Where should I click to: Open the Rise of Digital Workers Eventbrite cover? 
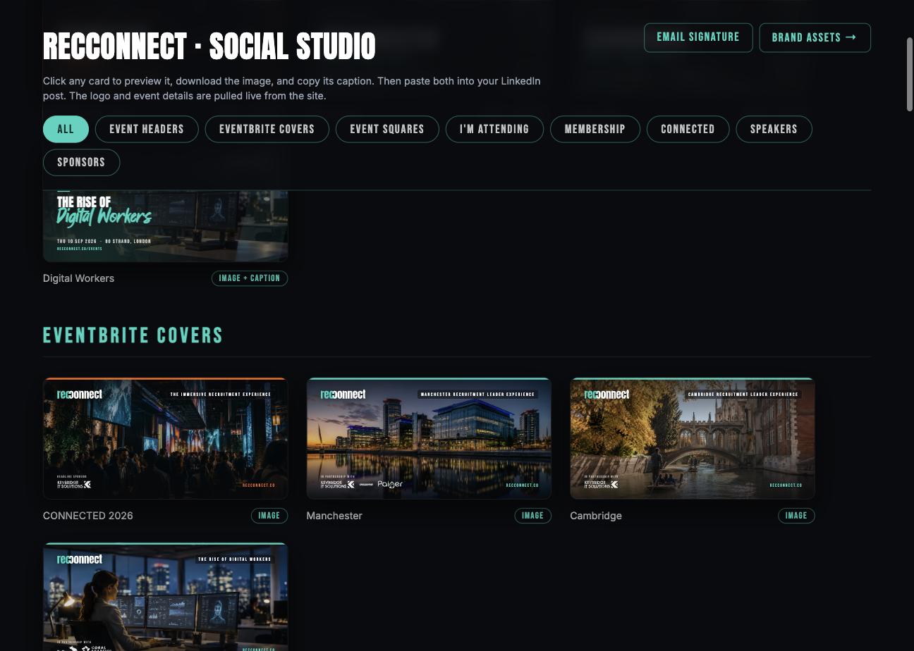pyautogui.click(x=165, y=597)
